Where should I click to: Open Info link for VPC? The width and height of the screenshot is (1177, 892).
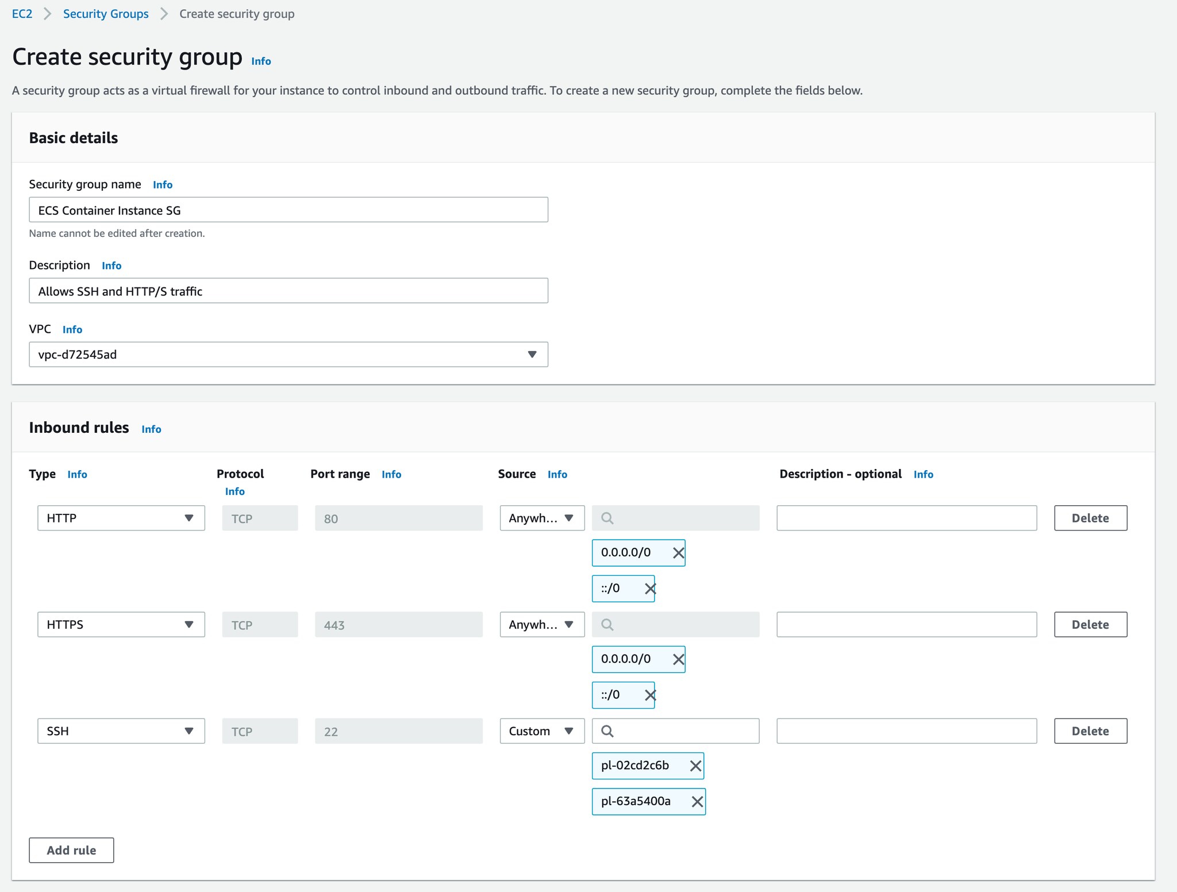click(72, 329)
